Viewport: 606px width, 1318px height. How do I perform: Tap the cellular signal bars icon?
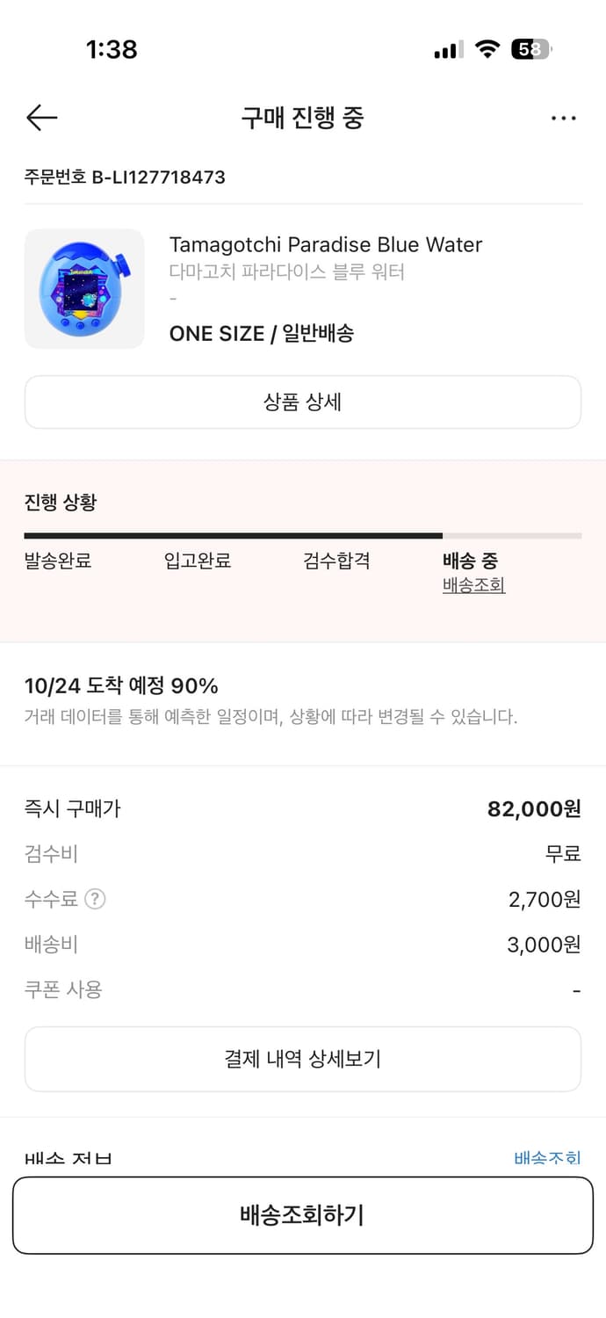[x=448, y=50]
